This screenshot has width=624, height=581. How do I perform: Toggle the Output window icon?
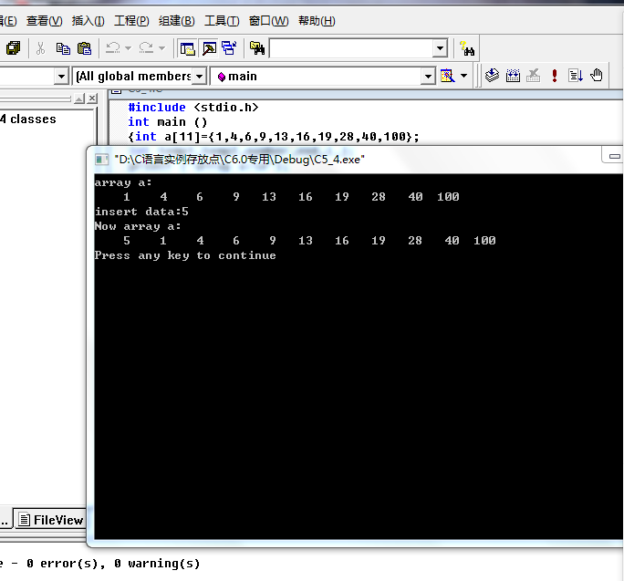(208, 48)
